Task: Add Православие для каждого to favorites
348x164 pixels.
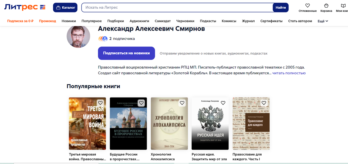Action: pos(264,103)
